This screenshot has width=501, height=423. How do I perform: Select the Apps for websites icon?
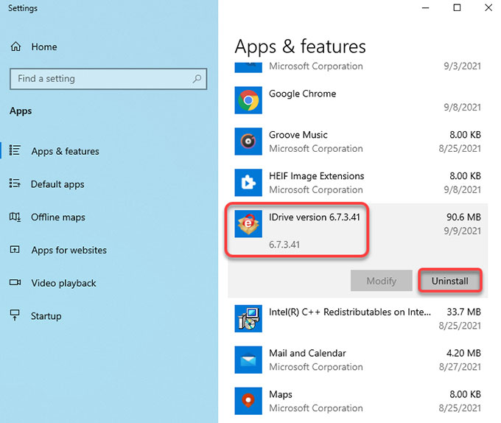pyautogui.click(x=15, y=250)
